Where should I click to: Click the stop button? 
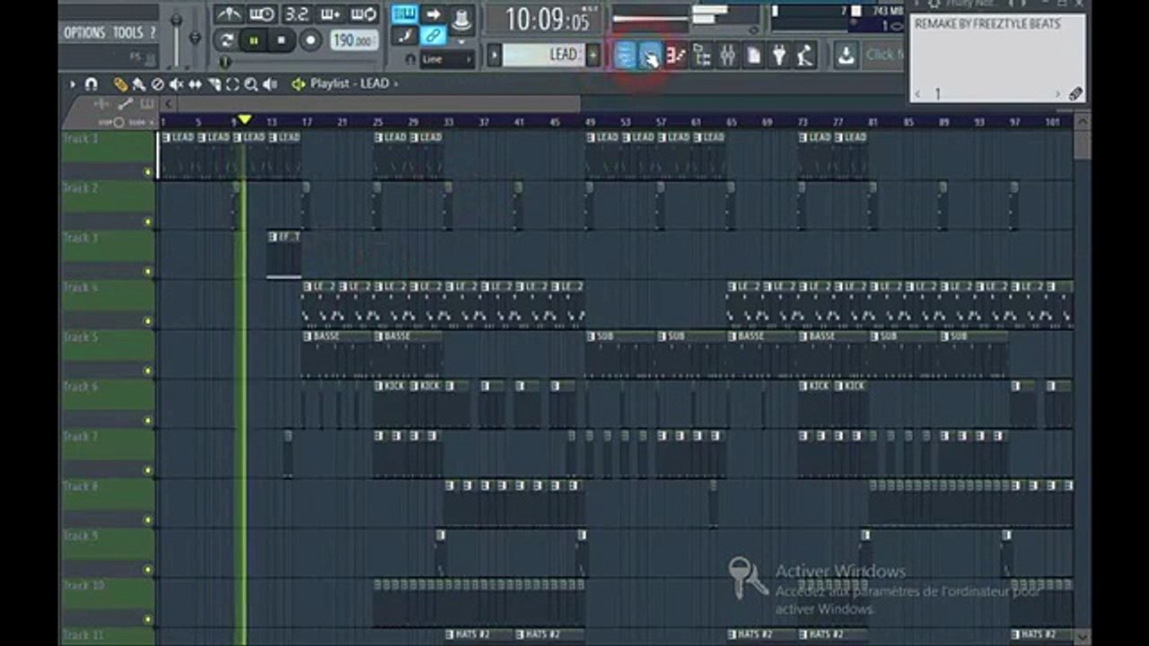tap(282, 40)
